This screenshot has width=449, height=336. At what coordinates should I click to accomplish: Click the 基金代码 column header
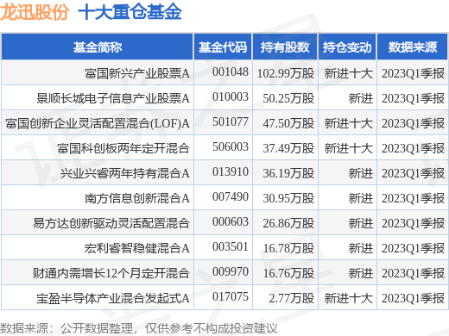click(x=223, y=47)
